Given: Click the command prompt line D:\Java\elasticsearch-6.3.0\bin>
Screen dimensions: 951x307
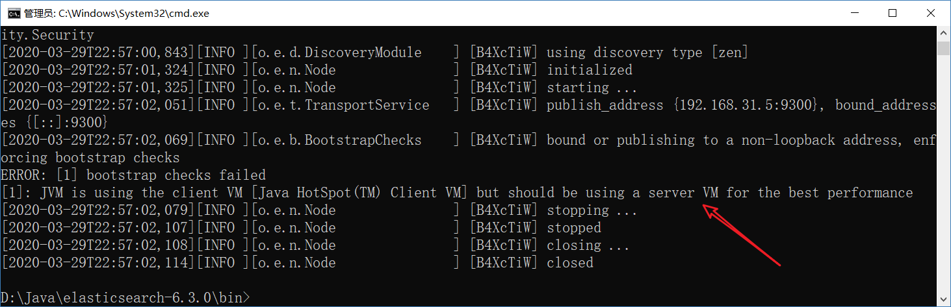Looking at the screenshot, I should 125,298.
